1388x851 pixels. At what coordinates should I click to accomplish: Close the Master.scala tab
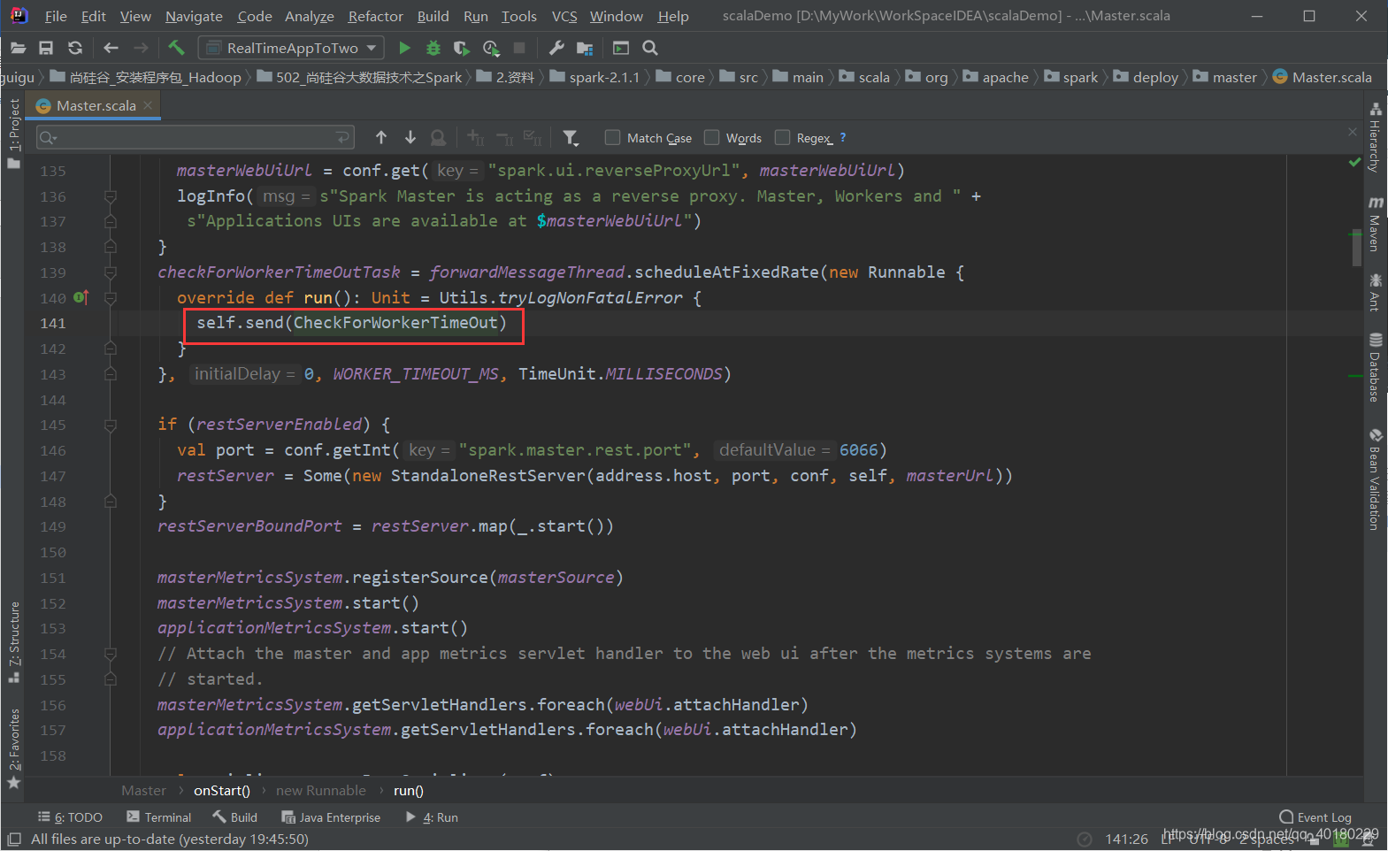click(x=148, y=105)
